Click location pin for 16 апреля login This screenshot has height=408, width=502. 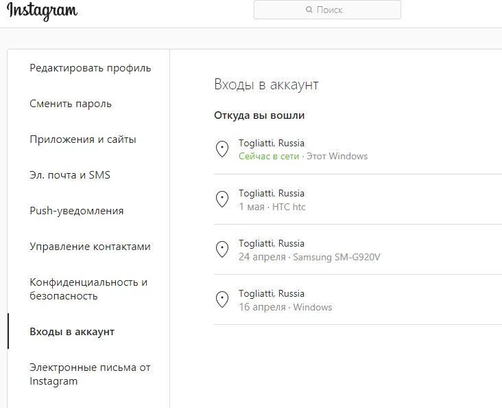pos(222,299)
